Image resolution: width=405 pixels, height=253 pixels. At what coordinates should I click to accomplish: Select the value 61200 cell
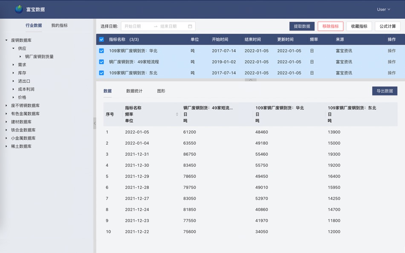coord(190,132)
